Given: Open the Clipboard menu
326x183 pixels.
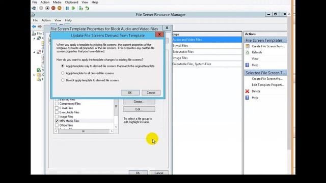Looking at the screenshot, I should [71, 2].
